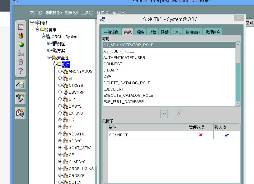The height and width of the screenshot is (184, 254).
Task: Click the locked user icon beside OE
Action: (66, 155)
